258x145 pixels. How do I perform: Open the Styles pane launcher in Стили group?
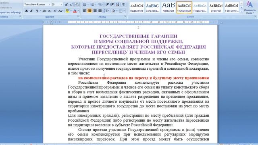click(x=255, y=17)
